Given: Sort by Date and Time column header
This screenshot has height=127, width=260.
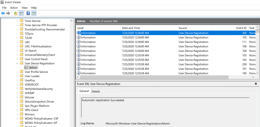Looking at the screenshot, I should coord(131,28).
